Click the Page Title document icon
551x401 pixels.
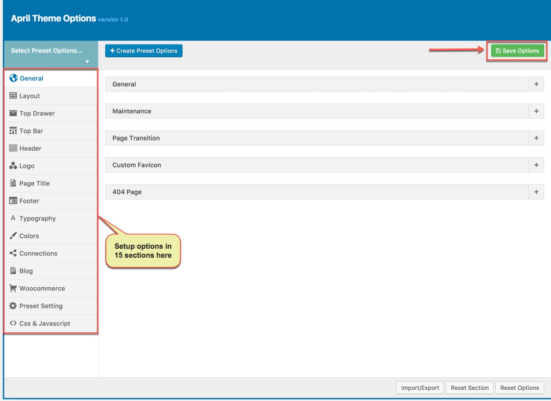coord(13,183)
